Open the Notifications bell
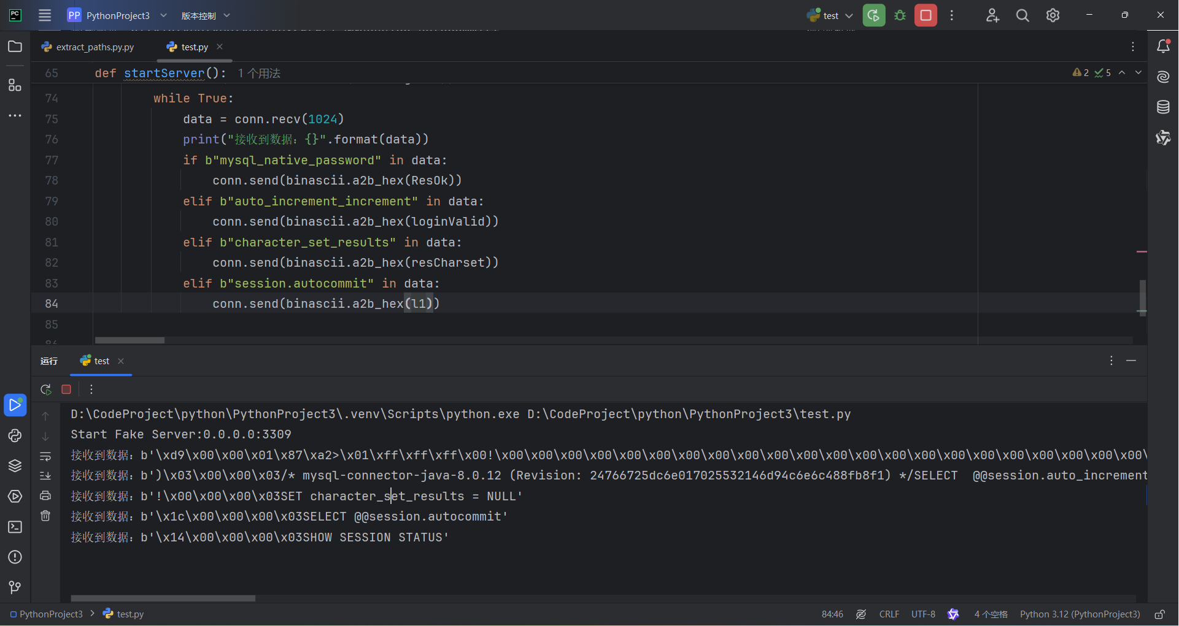Screen dimensions: 1179x626 click(1163, 46)
